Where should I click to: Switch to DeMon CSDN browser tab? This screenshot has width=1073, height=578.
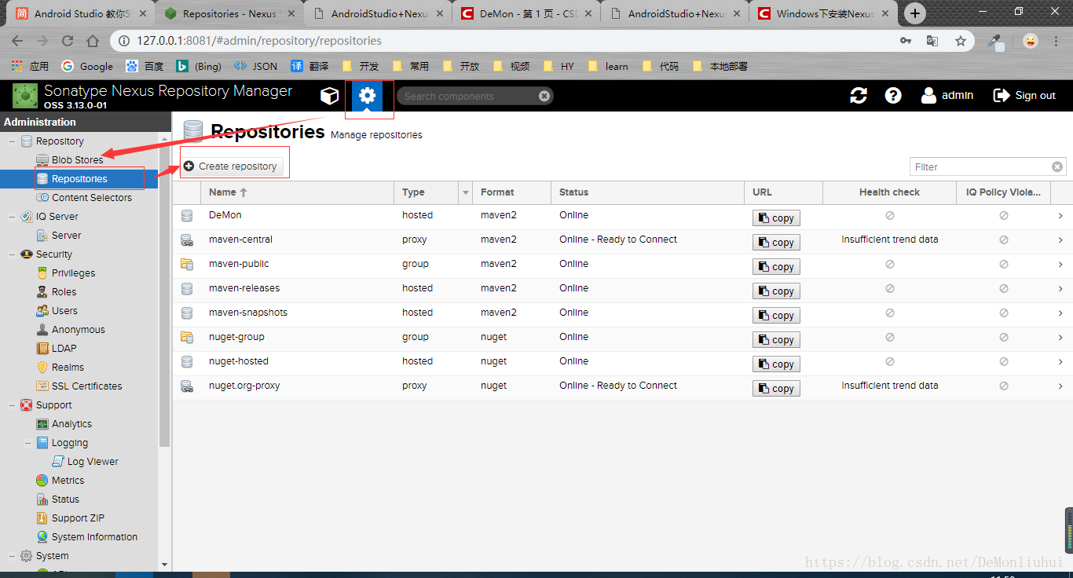point(526,13)
